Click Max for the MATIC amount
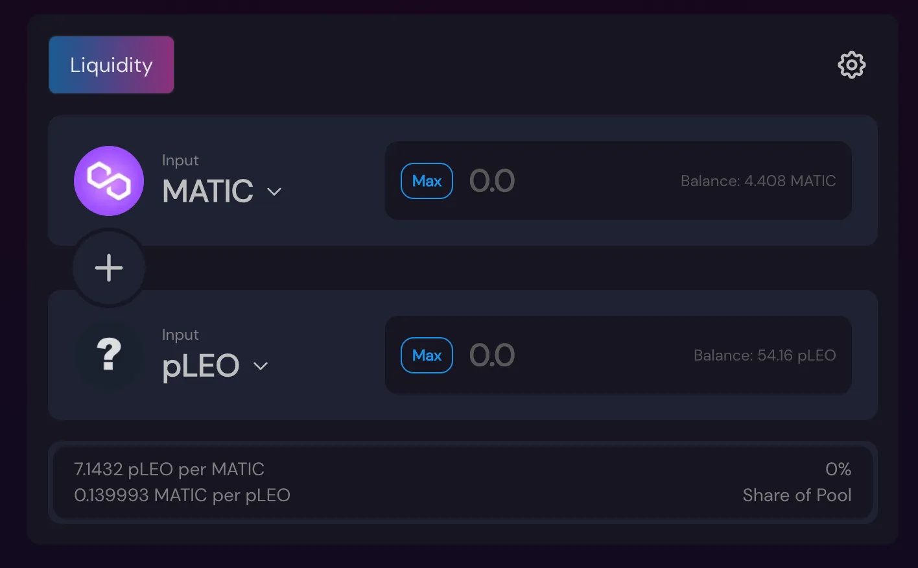The image size is (918, 568). pos(427,181)
